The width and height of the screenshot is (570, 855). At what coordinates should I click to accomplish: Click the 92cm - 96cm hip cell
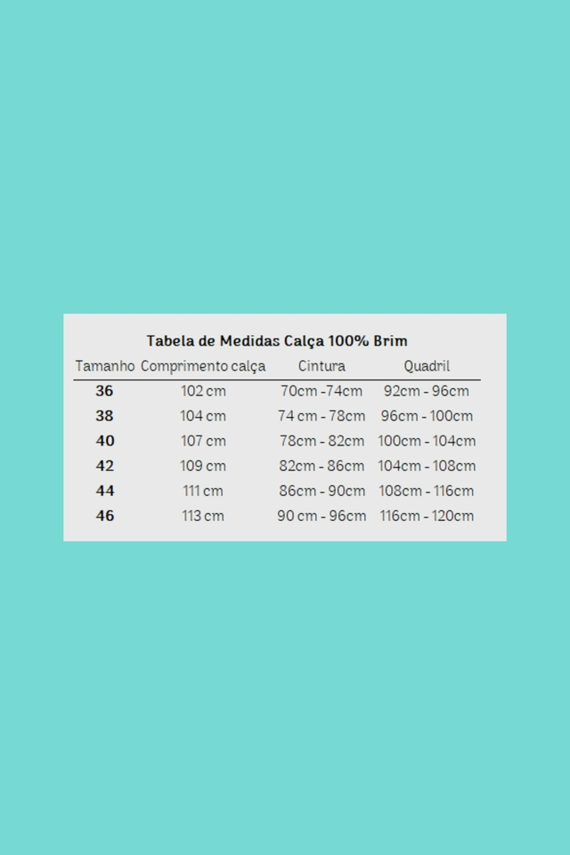[427, 391]
